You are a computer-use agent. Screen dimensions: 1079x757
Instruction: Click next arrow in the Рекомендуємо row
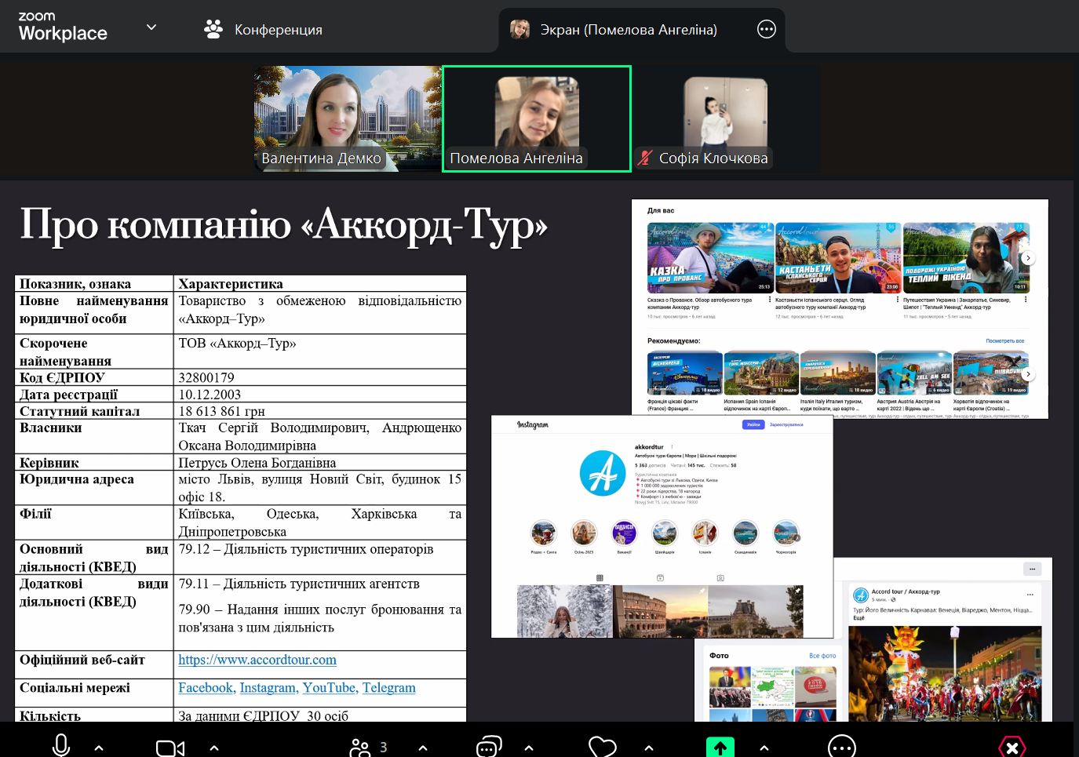pos(1028,374)
